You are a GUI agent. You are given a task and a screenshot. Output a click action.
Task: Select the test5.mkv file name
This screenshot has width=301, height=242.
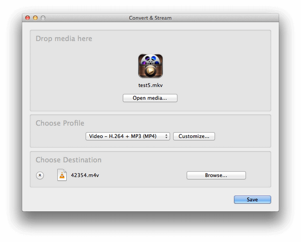click(150, 85)
